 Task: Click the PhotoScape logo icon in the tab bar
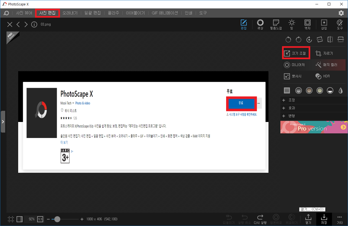click(7, 13)
